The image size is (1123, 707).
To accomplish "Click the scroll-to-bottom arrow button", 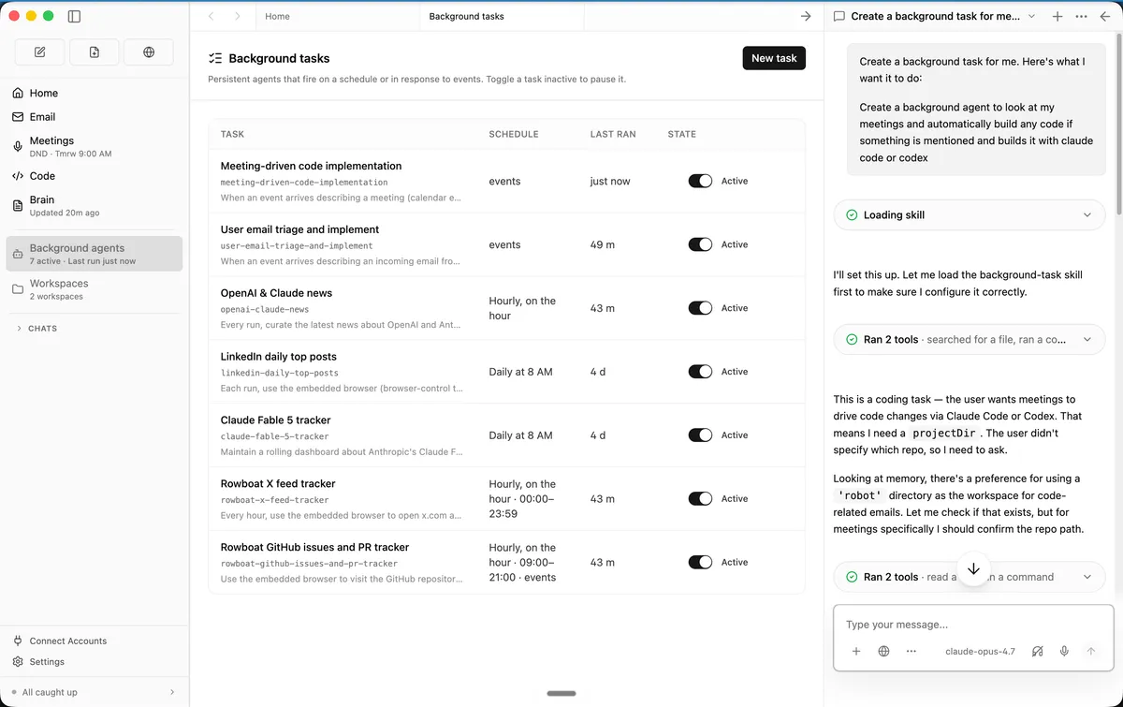I will pyautogui.click(x=973, y=569).
